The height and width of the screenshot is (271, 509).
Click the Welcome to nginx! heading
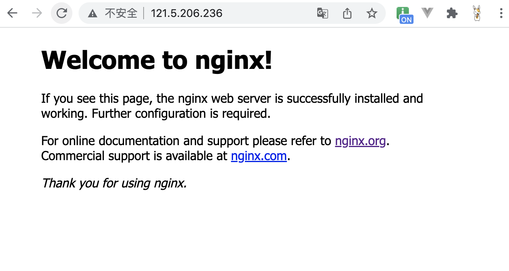pos(157,60)
